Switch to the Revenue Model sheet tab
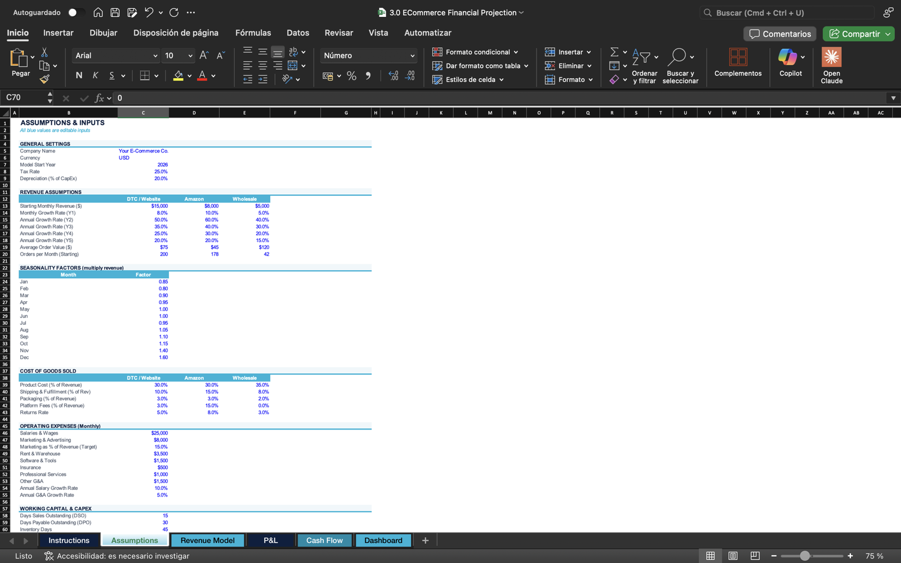Image resolution: width=901 pixels, height=563 pixels. click(x=207, y=540)
